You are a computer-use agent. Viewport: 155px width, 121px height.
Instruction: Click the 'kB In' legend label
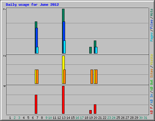tap(152, 99)
